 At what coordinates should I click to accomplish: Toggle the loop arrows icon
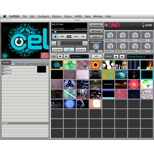point(69,36)
